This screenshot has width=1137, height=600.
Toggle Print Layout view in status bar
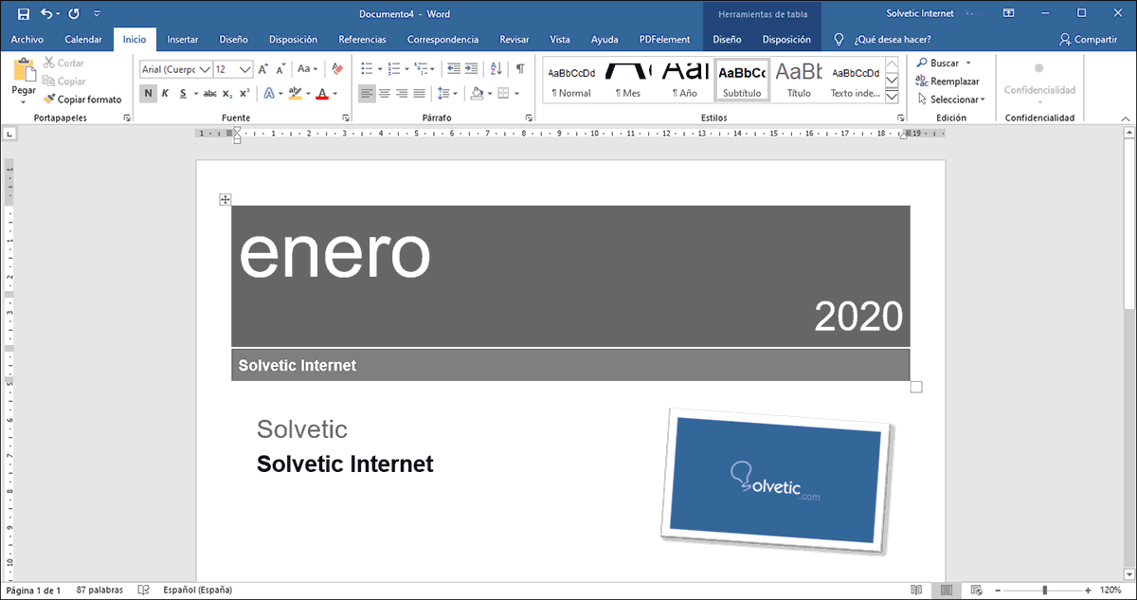(945, 590)
